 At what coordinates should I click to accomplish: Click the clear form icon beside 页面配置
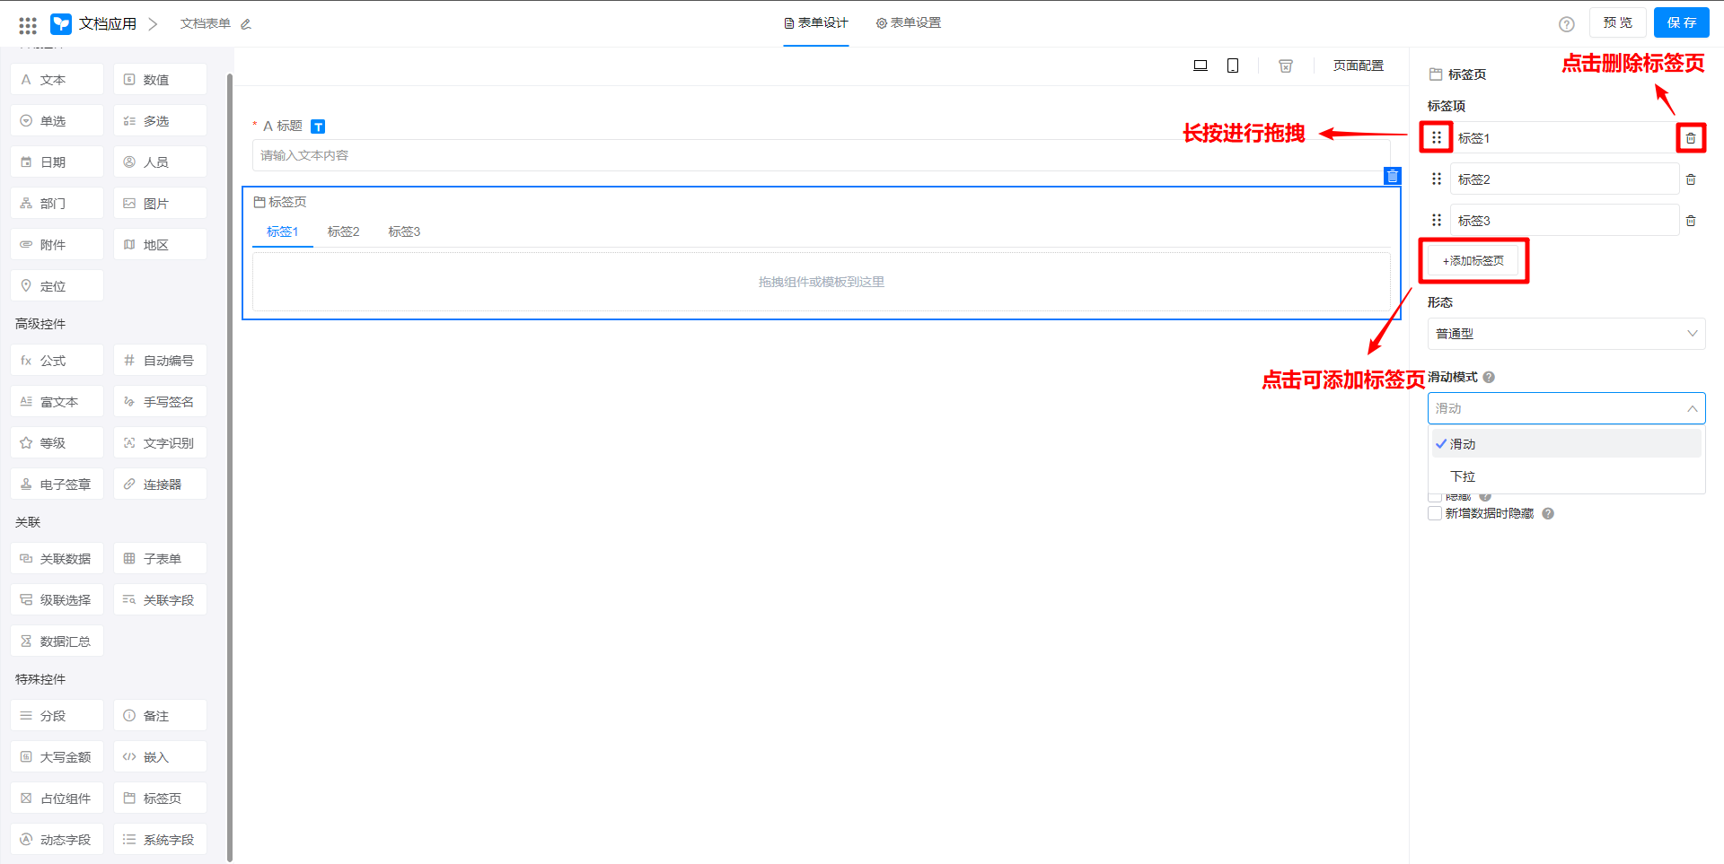tap(1286, 65)
